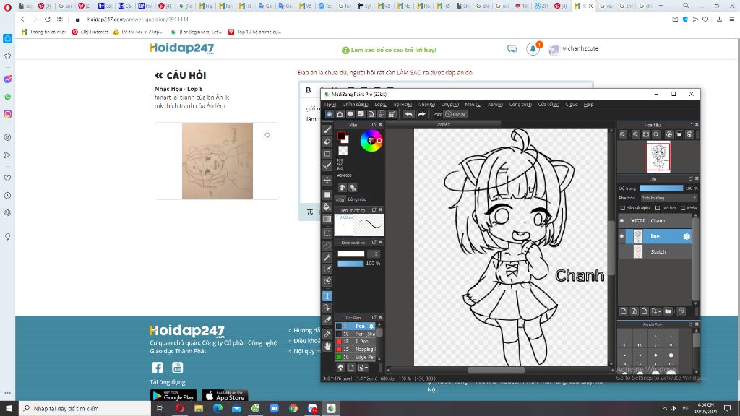Viewport: 740px width, 416px height.
Task: Click bold B button in answer editor
Action: [x=308, y=90]
